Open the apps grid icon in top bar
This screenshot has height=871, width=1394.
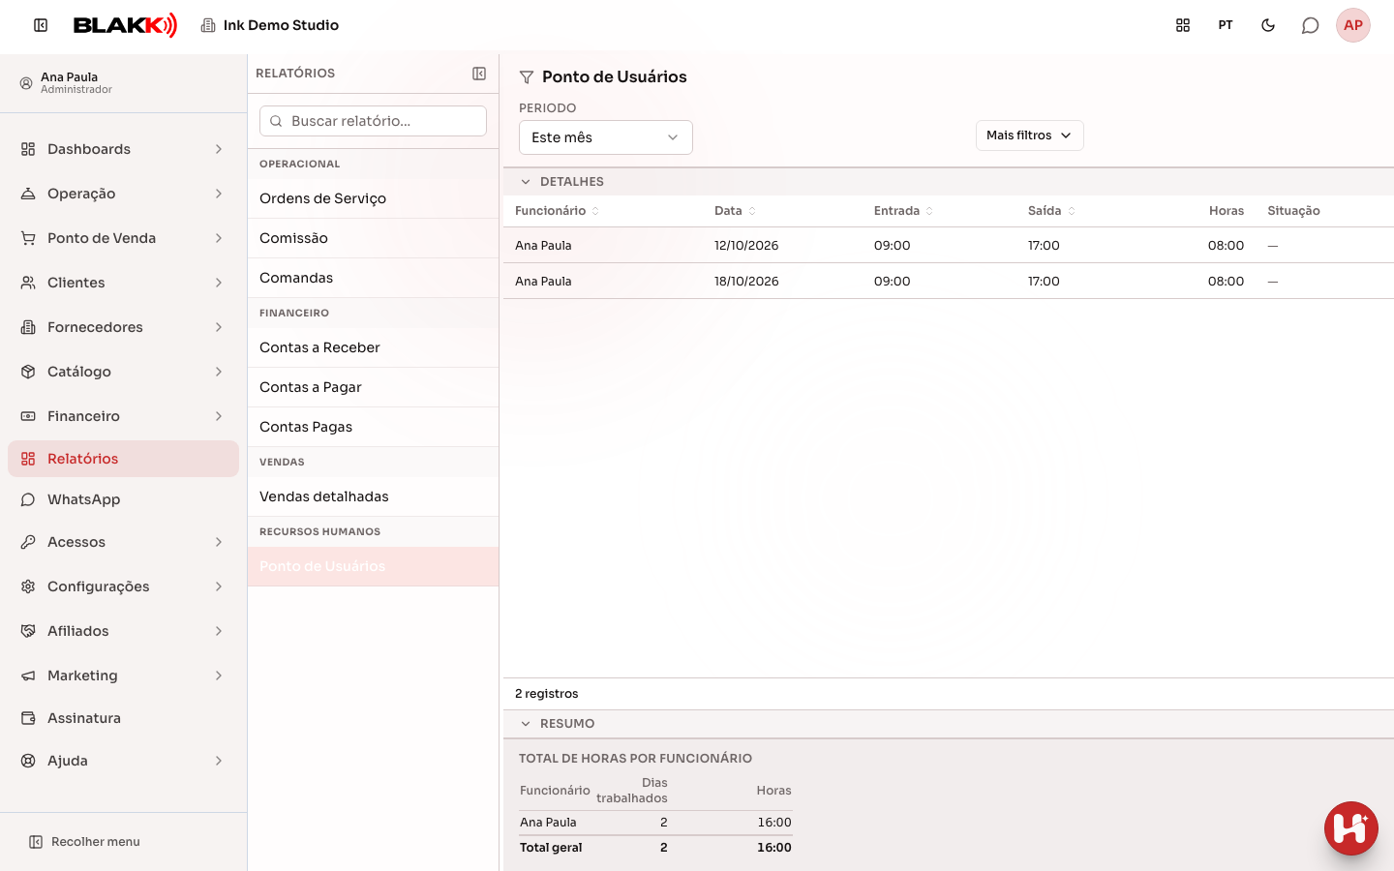(1183, 25)
